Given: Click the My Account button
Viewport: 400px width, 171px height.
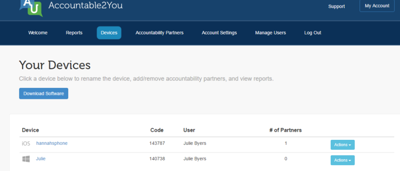Looking at the screenshot, I should pyautogui.click(x=377, y=6).
